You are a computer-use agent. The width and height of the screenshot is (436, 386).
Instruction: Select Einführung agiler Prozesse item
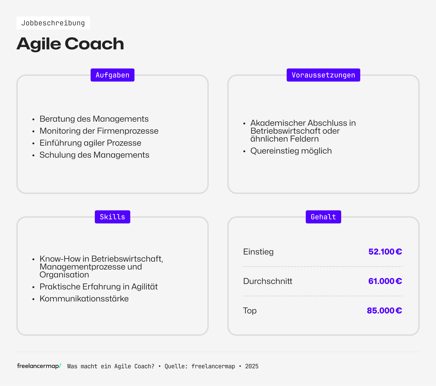pyautogui.click(x=90, y=143)
